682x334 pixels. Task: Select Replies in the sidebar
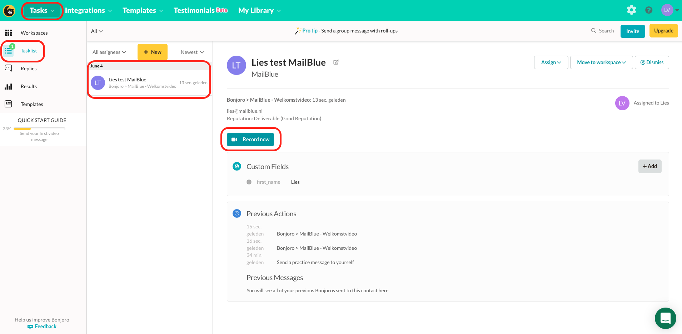[29, 69]
